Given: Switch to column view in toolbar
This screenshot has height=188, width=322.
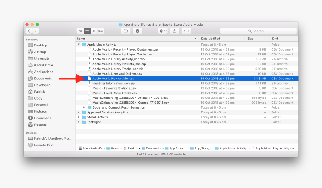Looking at the screenshot, I should pyautogui.click(x=94, y=31).
